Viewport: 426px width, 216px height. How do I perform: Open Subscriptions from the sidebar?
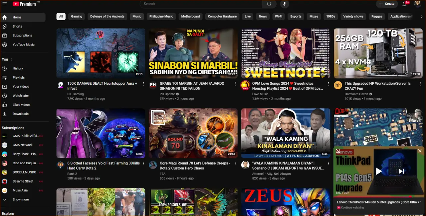click(x=23, y=36)
